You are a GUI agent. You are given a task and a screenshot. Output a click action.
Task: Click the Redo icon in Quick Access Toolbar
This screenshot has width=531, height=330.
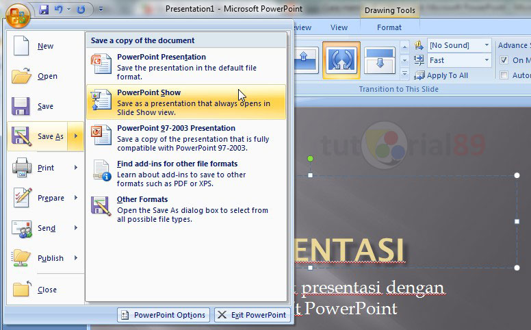[81, 10]
